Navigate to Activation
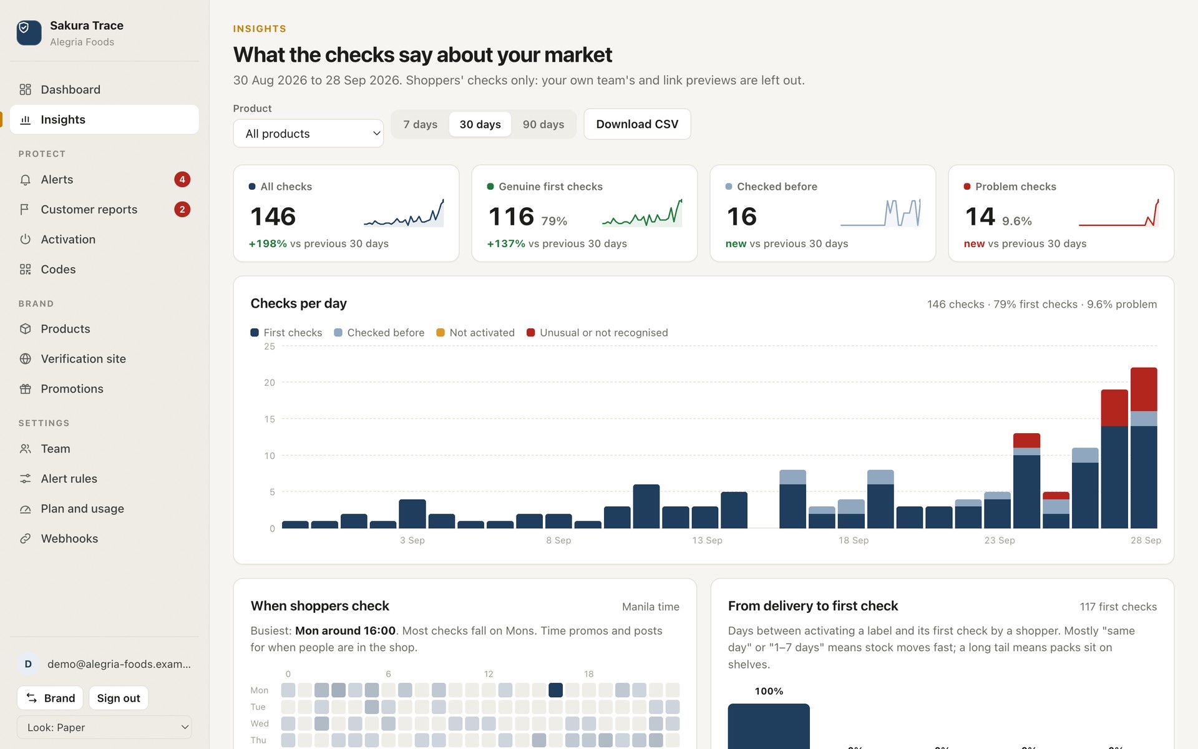Screen dimensions: 1198x749 click(104, 240)
